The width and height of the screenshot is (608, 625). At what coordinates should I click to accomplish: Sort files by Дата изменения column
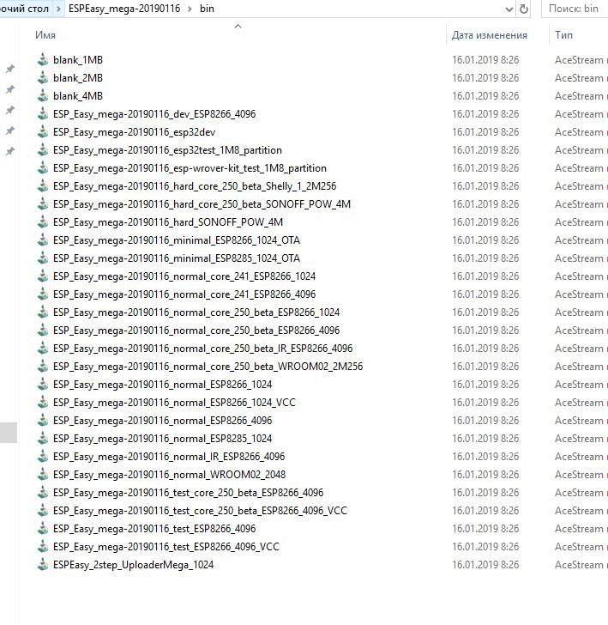pyautogui.click(x=490, y=35)
